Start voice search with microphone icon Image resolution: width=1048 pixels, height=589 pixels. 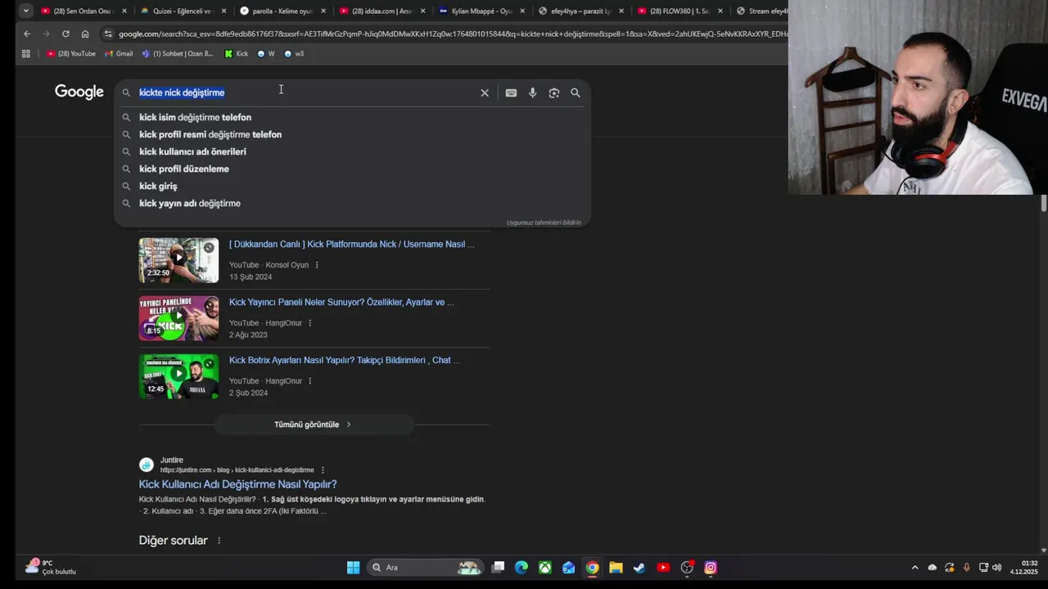(532, 92)
